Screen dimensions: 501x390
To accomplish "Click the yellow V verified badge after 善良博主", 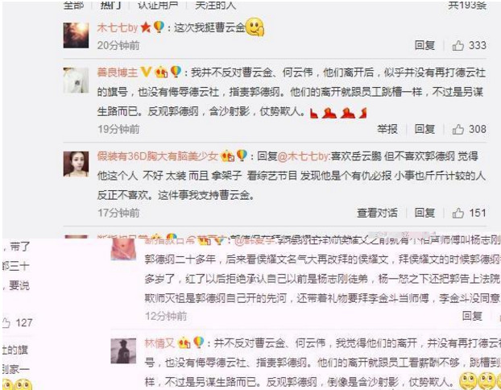I will 146,72.
